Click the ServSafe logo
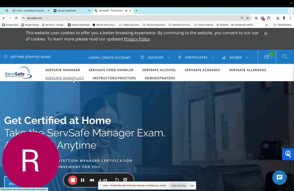This screenshot has height=191, width=294. 18,73
